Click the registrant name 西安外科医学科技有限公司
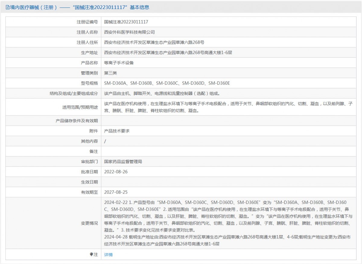Viewport: 362px width, 264px height. pos(129,32)
